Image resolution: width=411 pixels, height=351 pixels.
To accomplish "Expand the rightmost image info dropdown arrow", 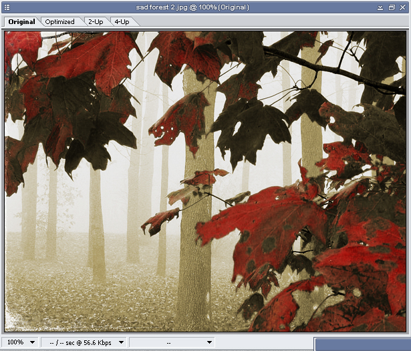I will coord(209,342).
